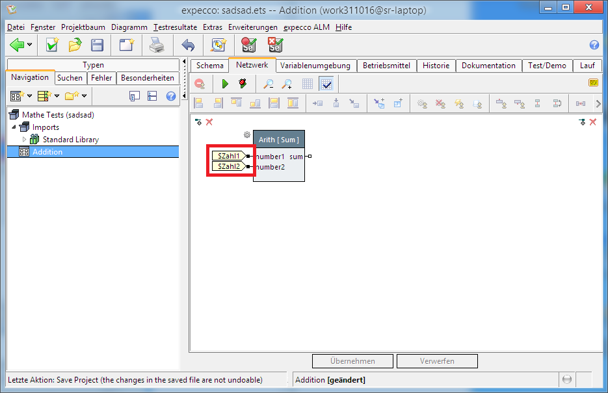Click the printer icon in main toolbar
608x393 pixels.
157,45
